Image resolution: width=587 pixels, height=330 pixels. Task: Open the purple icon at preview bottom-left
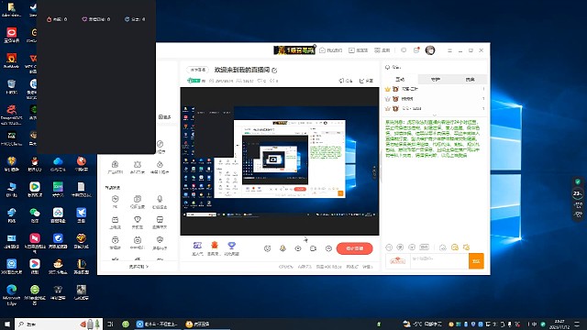tap(197, 246)
